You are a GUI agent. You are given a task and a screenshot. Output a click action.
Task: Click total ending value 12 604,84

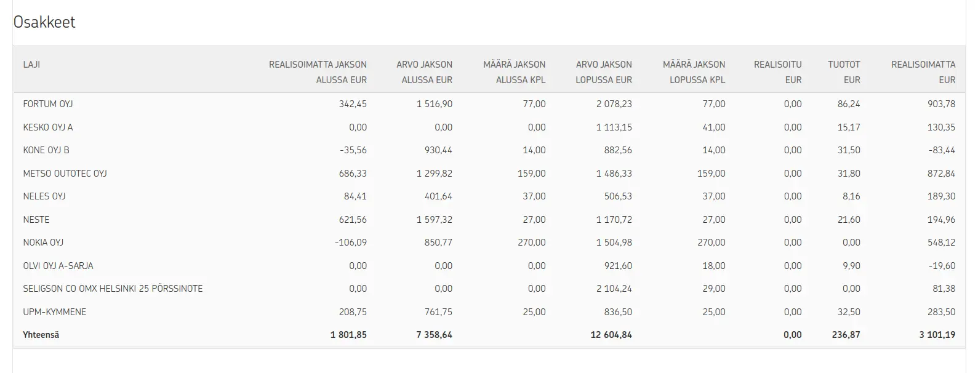click(611, 335)
